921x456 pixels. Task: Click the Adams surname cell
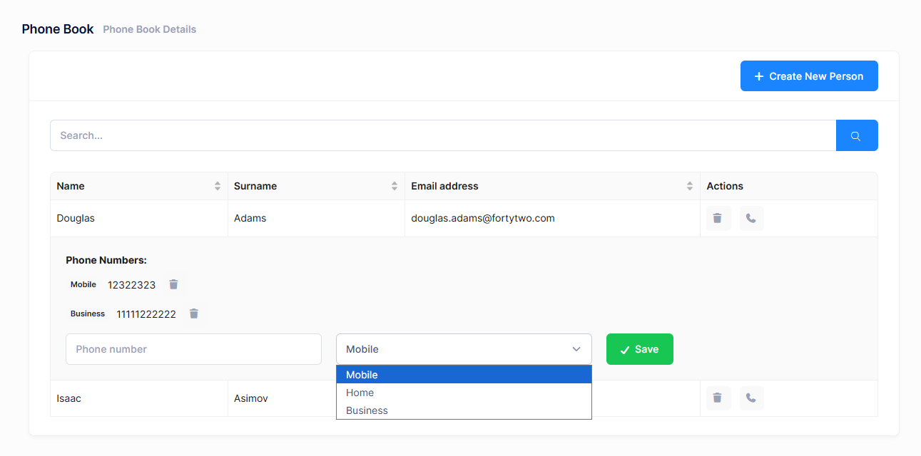point(316,218)
